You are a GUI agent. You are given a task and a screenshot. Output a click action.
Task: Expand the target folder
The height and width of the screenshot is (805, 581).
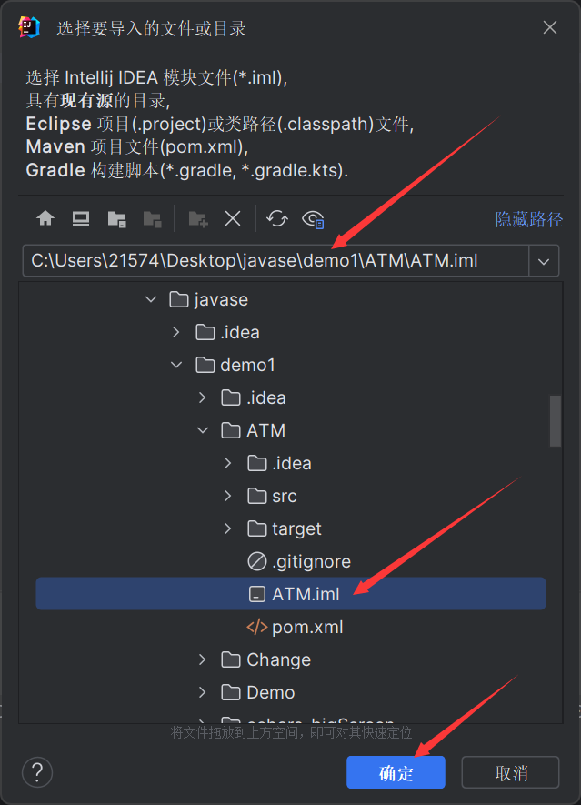[228, 528]
